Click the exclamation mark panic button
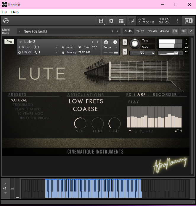This screenshot has width=196, height=206. point(177,21)
